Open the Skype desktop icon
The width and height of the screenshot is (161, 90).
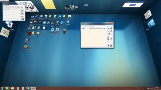tap(60, 17)
